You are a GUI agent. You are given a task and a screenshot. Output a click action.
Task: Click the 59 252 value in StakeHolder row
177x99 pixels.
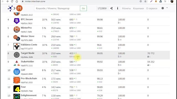point(151,62)
